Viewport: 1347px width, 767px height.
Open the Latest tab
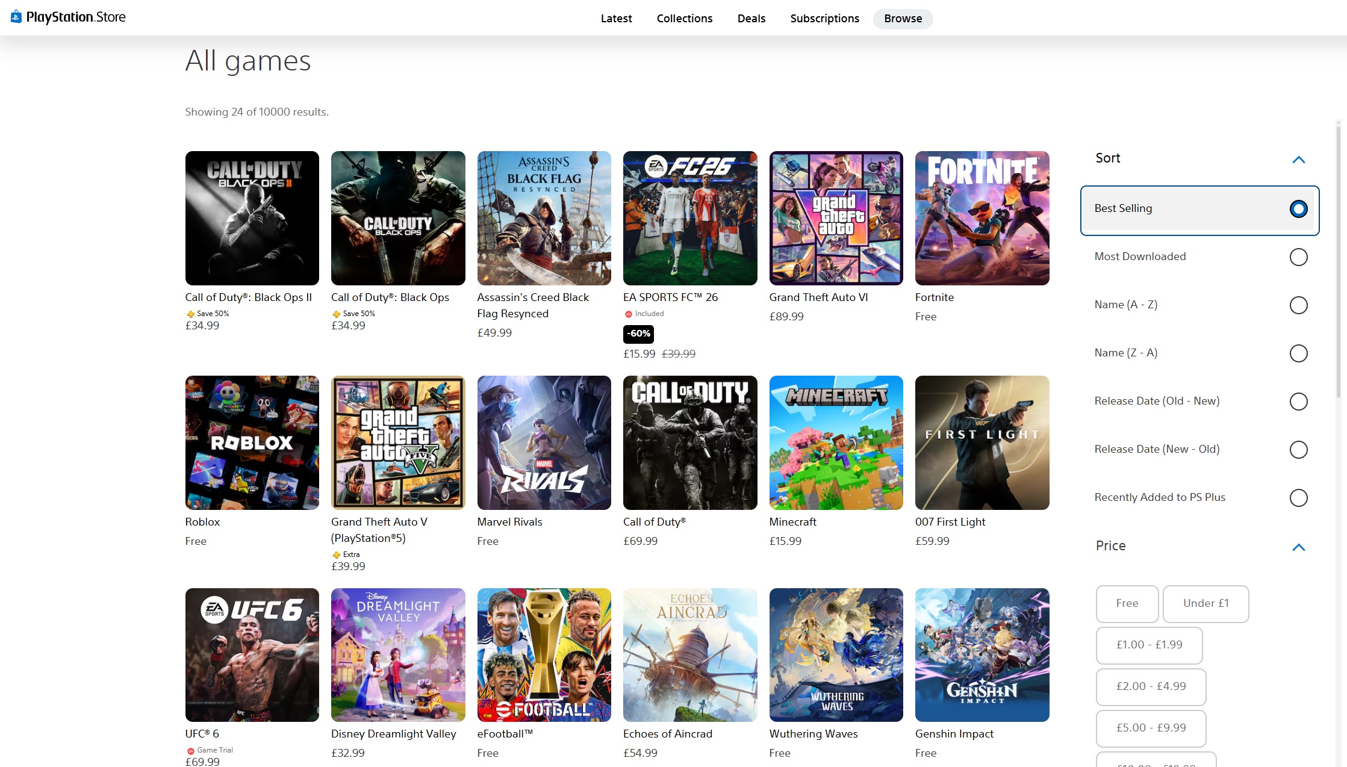(x=616, y=19)
